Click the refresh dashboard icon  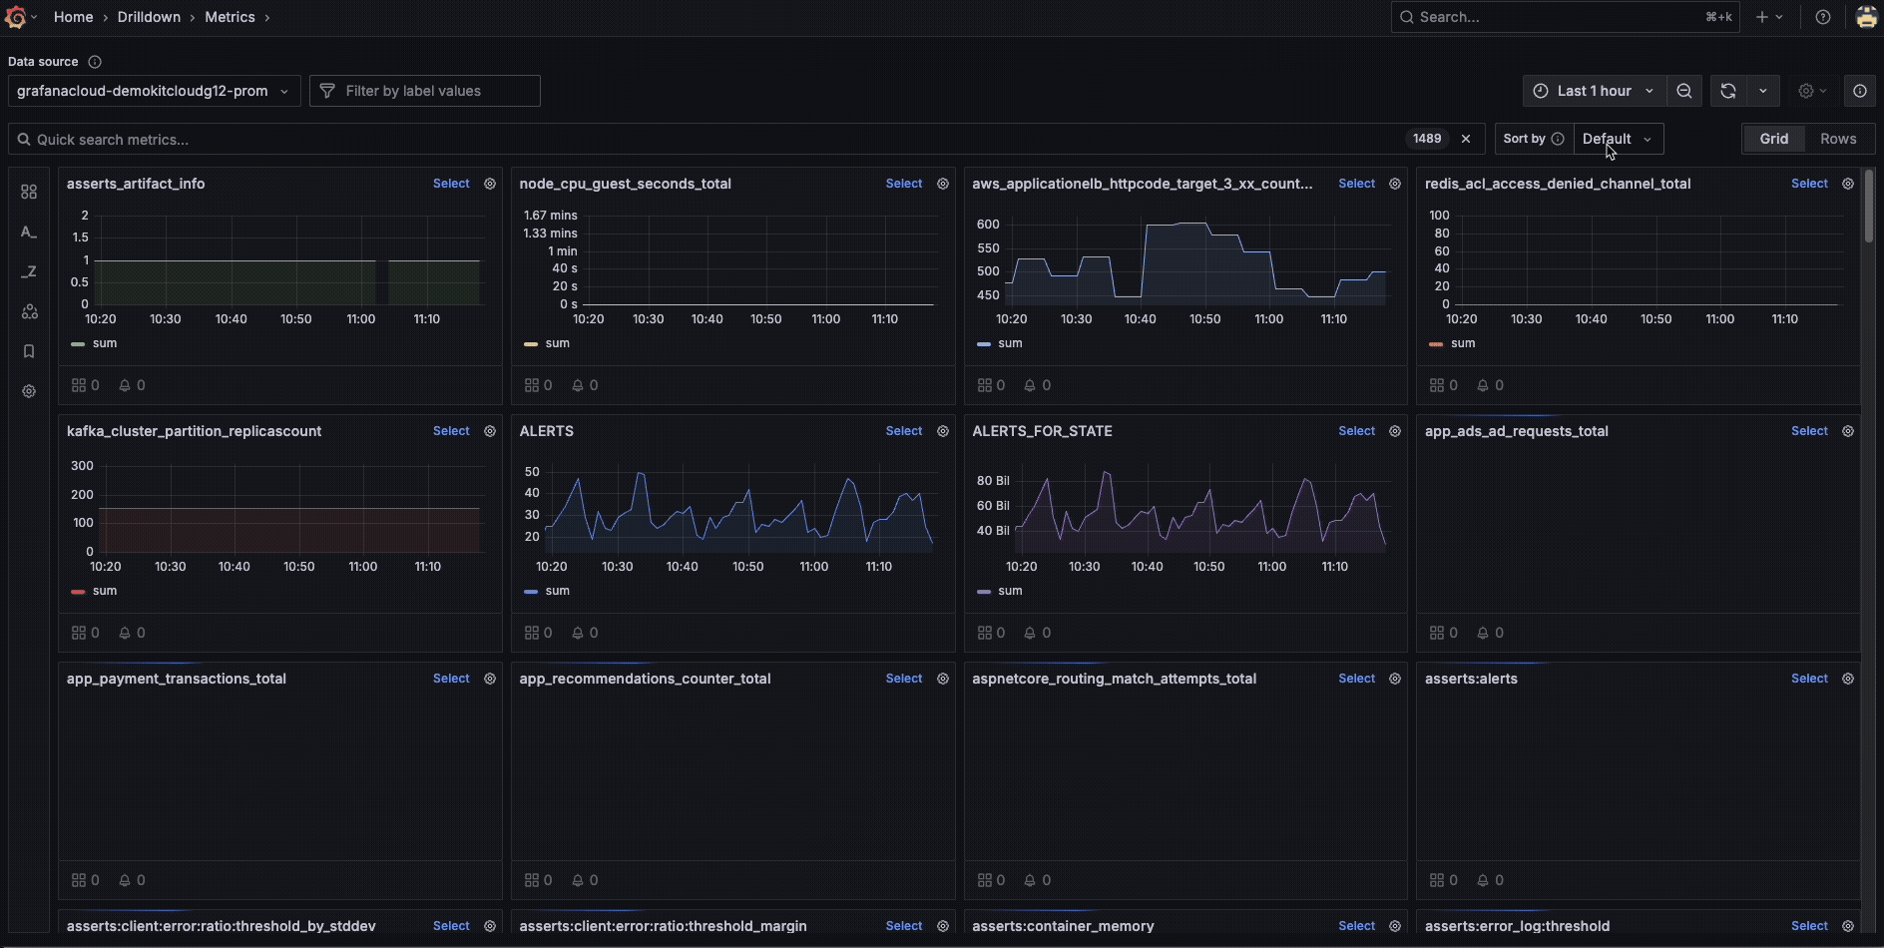(x=1727, y=90)
